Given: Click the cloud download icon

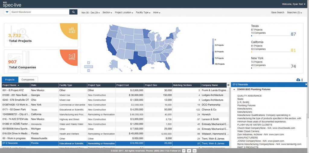Looking at the screenshot, I should [298, 80].
